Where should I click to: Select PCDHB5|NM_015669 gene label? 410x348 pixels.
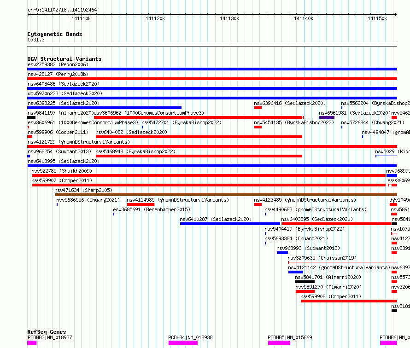(290, 337)
